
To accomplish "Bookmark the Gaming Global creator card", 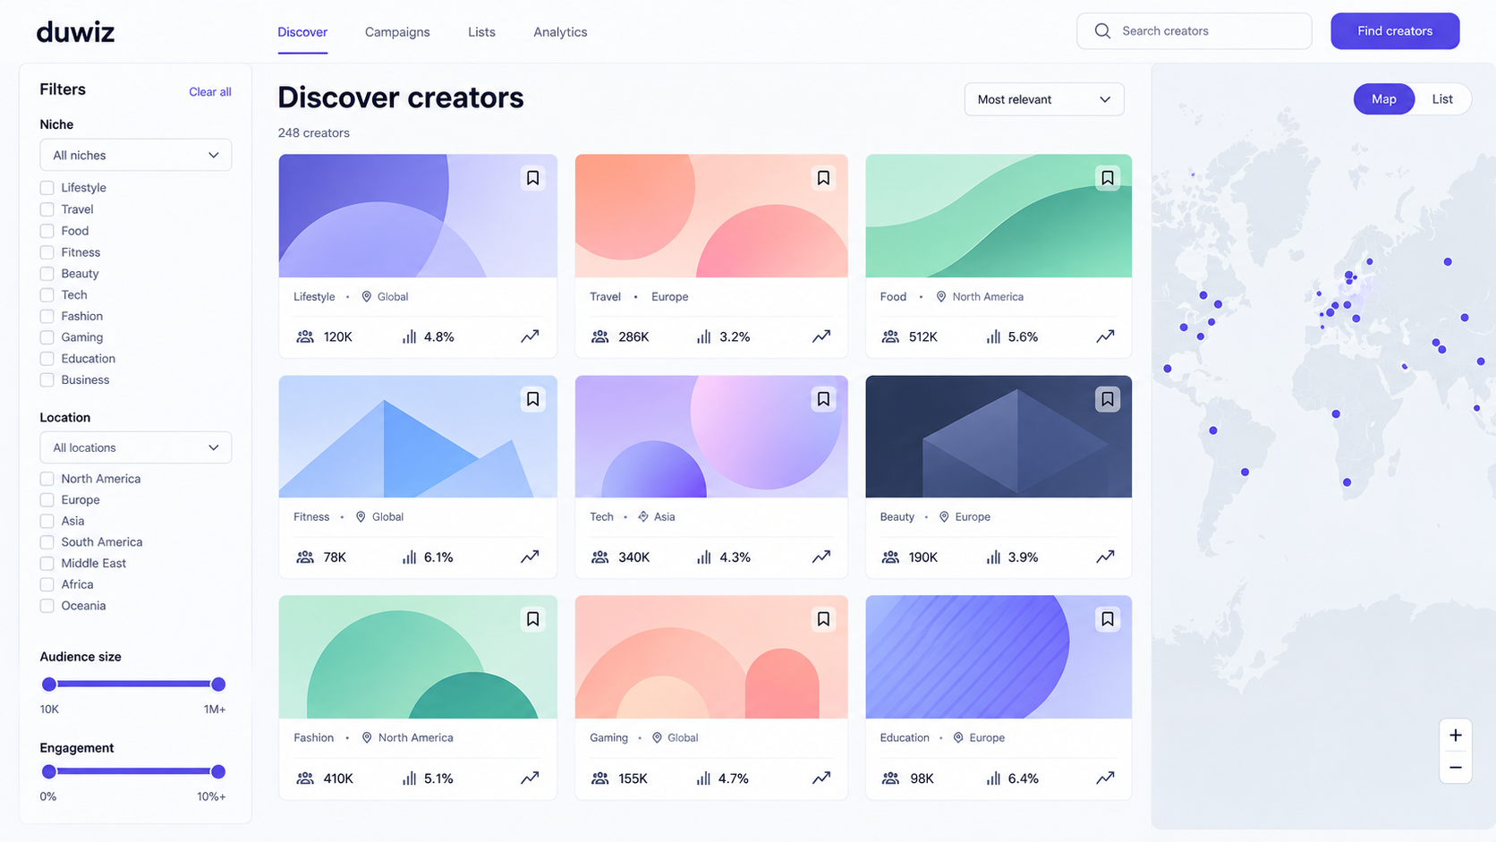I will pos(823,619).
